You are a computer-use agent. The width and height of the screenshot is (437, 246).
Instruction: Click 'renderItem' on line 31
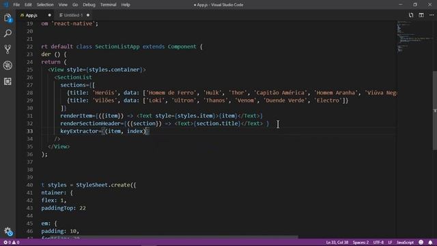point(76,115)
